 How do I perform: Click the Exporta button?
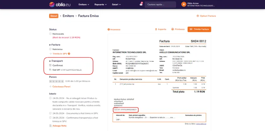(x=161, y=29)
